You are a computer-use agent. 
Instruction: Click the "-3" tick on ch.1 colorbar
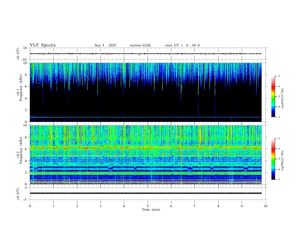click(x=279, y=76)
